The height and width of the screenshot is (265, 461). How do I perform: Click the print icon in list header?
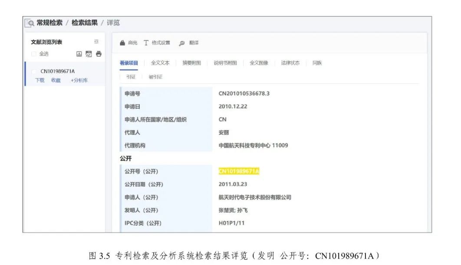99,54
